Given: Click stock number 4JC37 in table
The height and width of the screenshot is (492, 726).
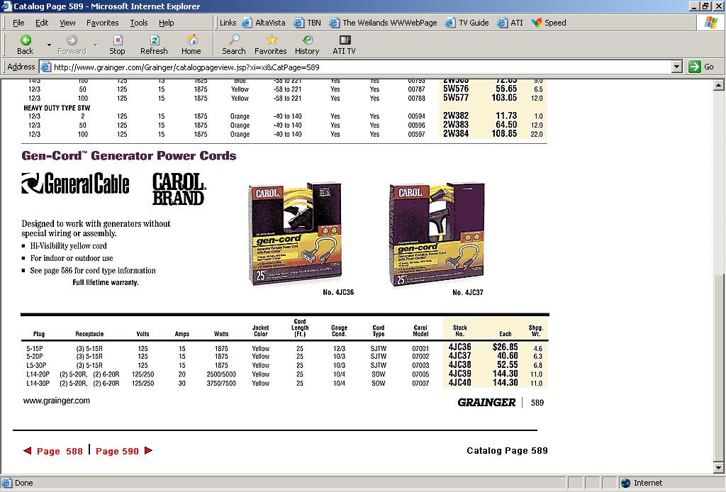Looking at the screenshot, I should pos(459,356).
